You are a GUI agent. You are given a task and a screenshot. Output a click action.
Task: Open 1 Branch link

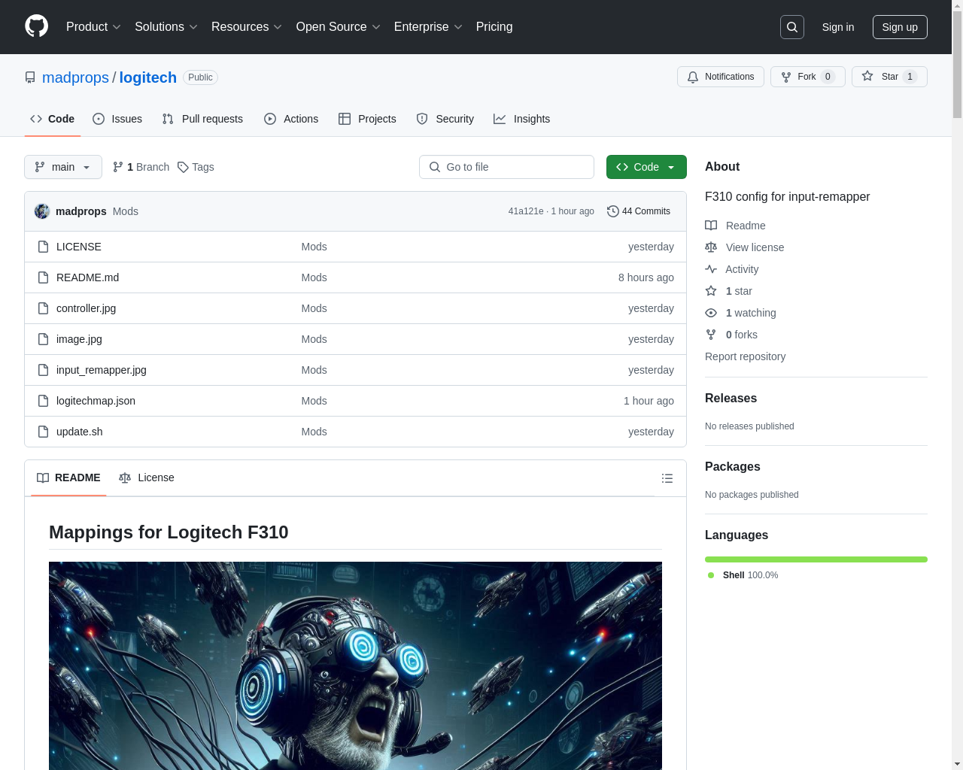pos(141,167)
